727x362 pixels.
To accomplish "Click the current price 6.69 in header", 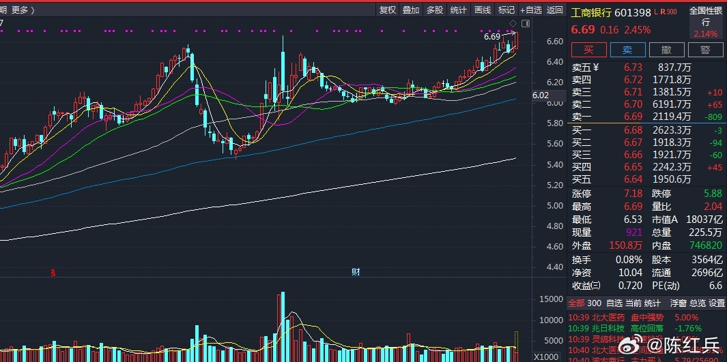I will click(583, 29).
